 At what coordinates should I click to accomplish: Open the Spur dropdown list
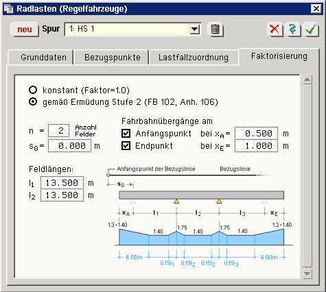point(195,29)
